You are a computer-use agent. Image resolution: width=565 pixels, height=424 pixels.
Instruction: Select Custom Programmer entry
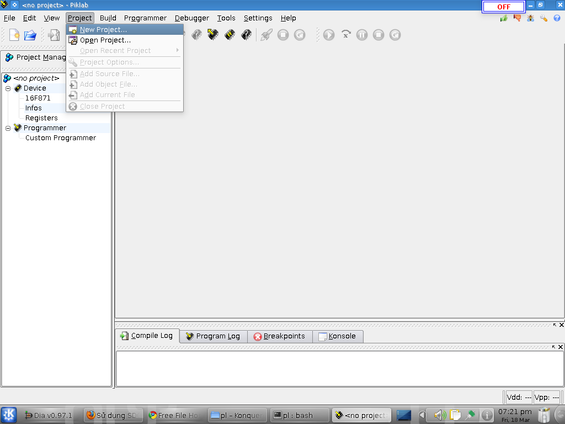pos(61,137)
